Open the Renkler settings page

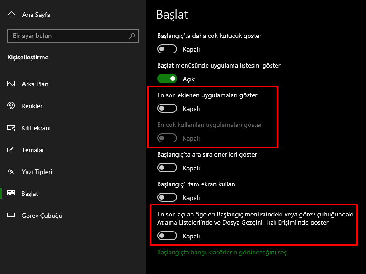tap(32, 106)
